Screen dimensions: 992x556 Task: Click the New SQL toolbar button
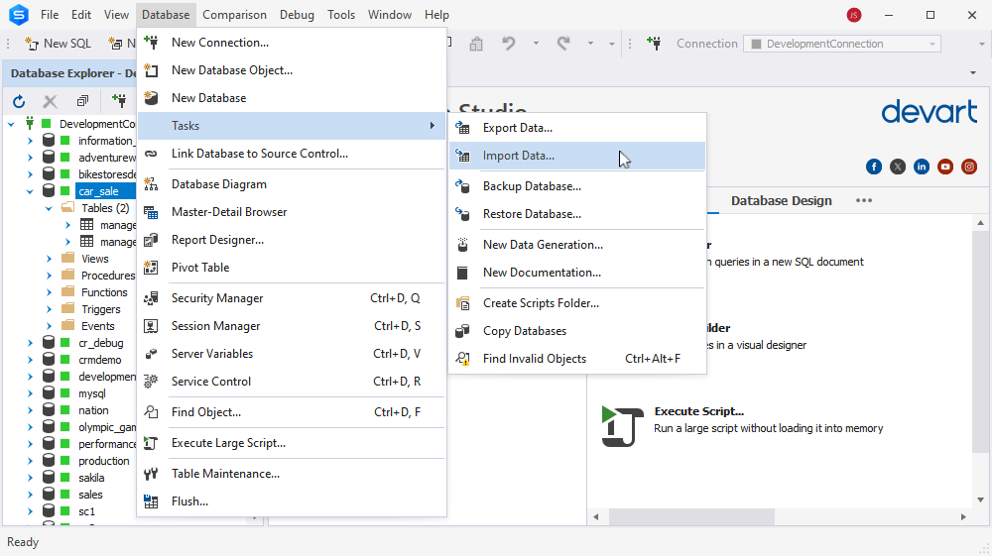59,44
